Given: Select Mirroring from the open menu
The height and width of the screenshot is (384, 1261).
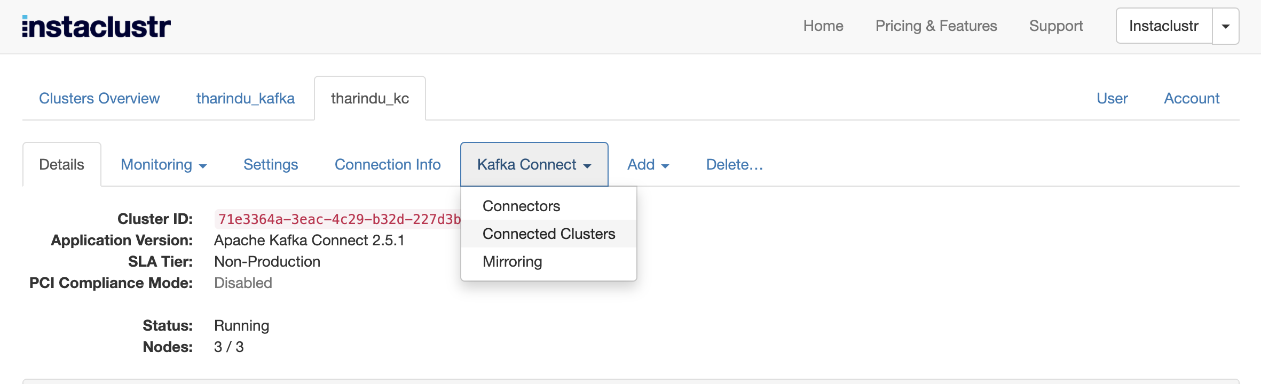Looking at the screenshot, I should (x=512, y=261).
